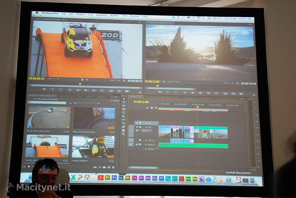This screenshot has height=198, width=296.
Task: Export frame from the Program monitor
Action: 241,94
